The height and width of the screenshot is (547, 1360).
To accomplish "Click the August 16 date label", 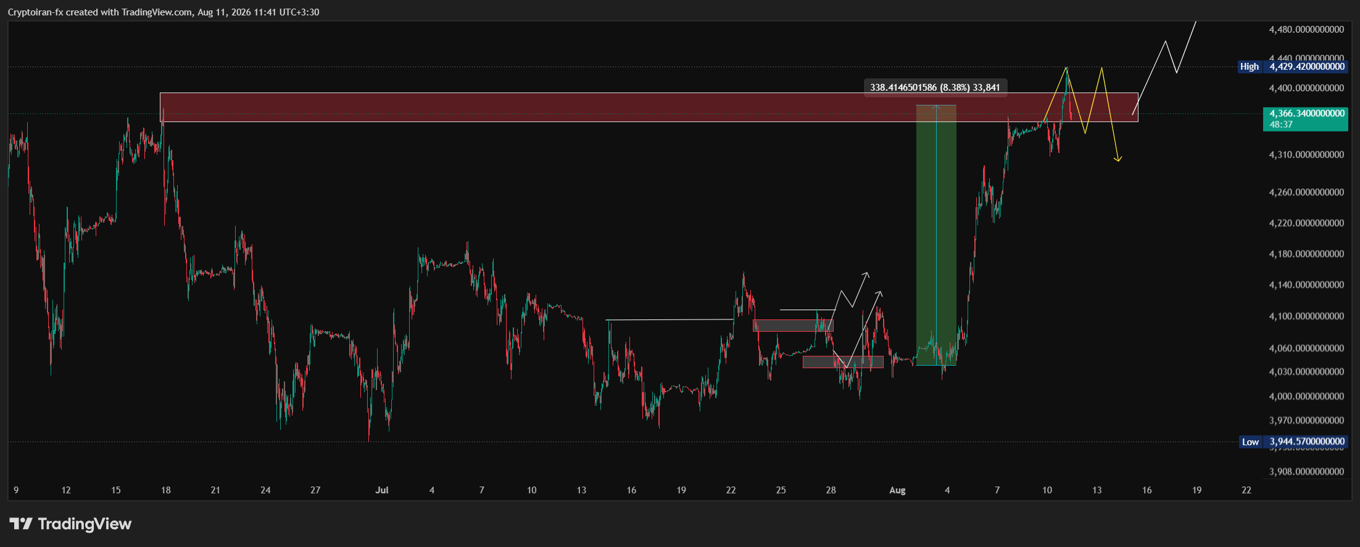I will pyautogui.click(x=1147, y=490).
